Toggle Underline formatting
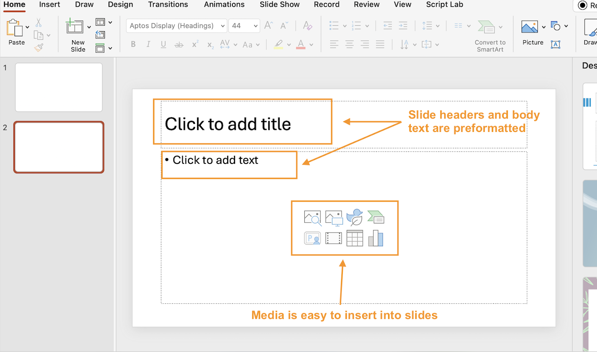 [163, 44]
